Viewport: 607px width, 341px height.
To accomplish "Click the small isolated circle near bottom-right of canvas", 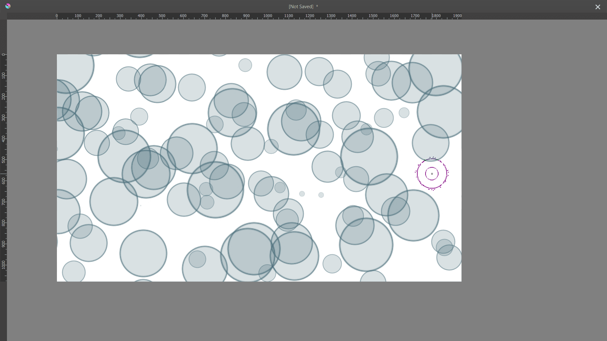I will (x=332, y=264).
